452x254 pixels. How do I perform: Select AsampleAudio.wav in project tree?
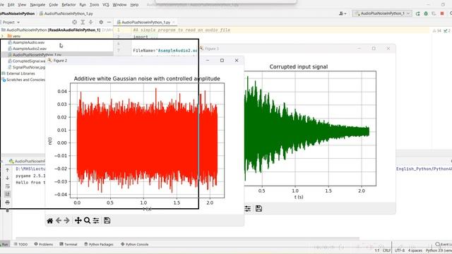28,42
